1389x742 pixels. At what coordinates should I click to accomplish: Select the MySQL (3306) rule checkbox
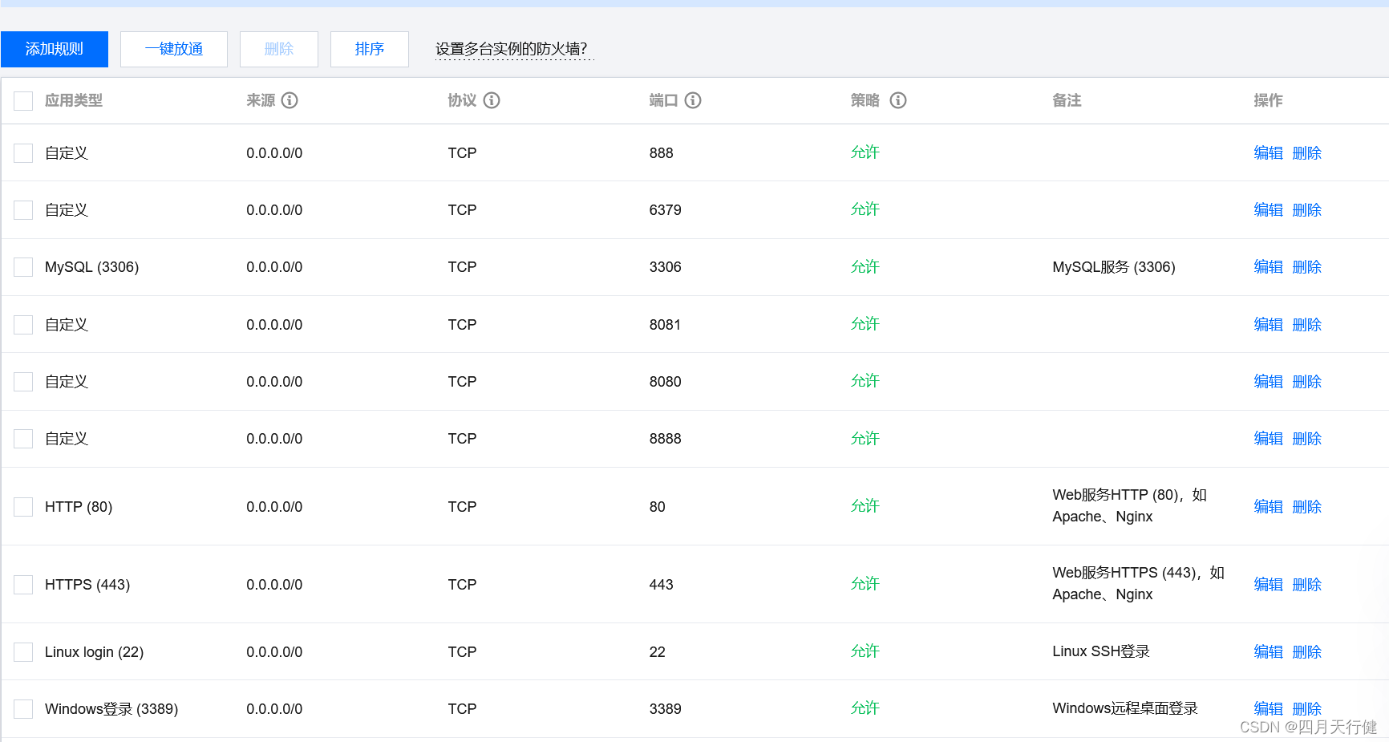tap(23, 267)
